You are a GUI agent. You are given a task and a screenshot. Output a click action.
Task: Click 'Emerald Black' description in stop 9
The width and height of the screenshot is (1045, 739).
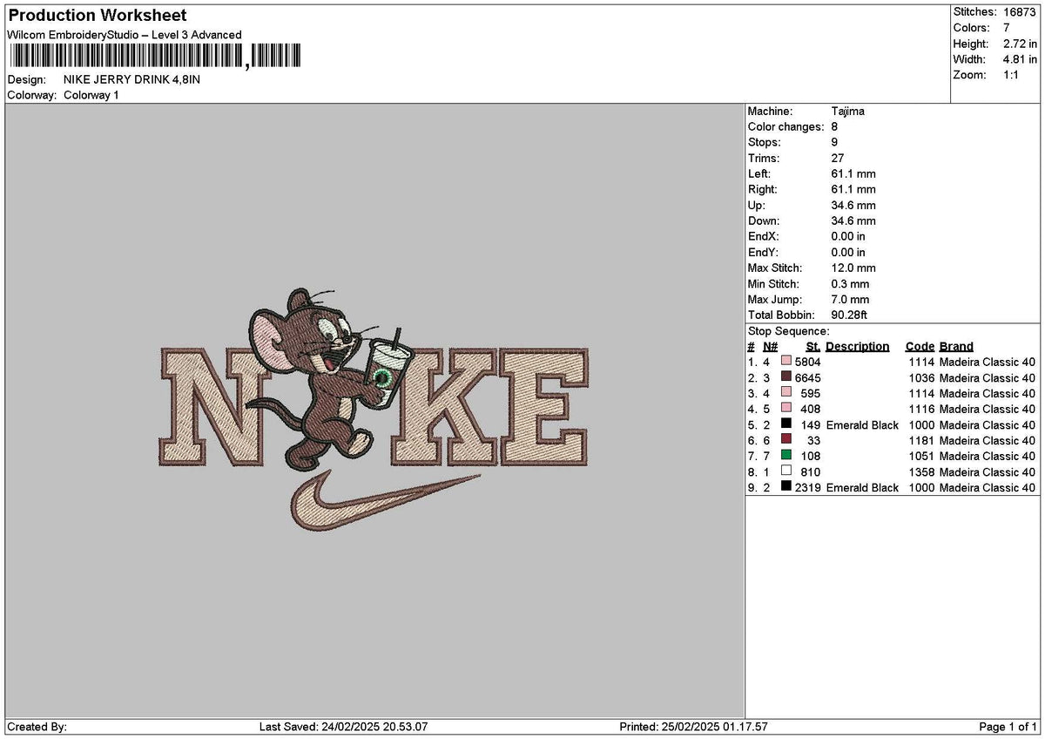[x=862, y=487]
